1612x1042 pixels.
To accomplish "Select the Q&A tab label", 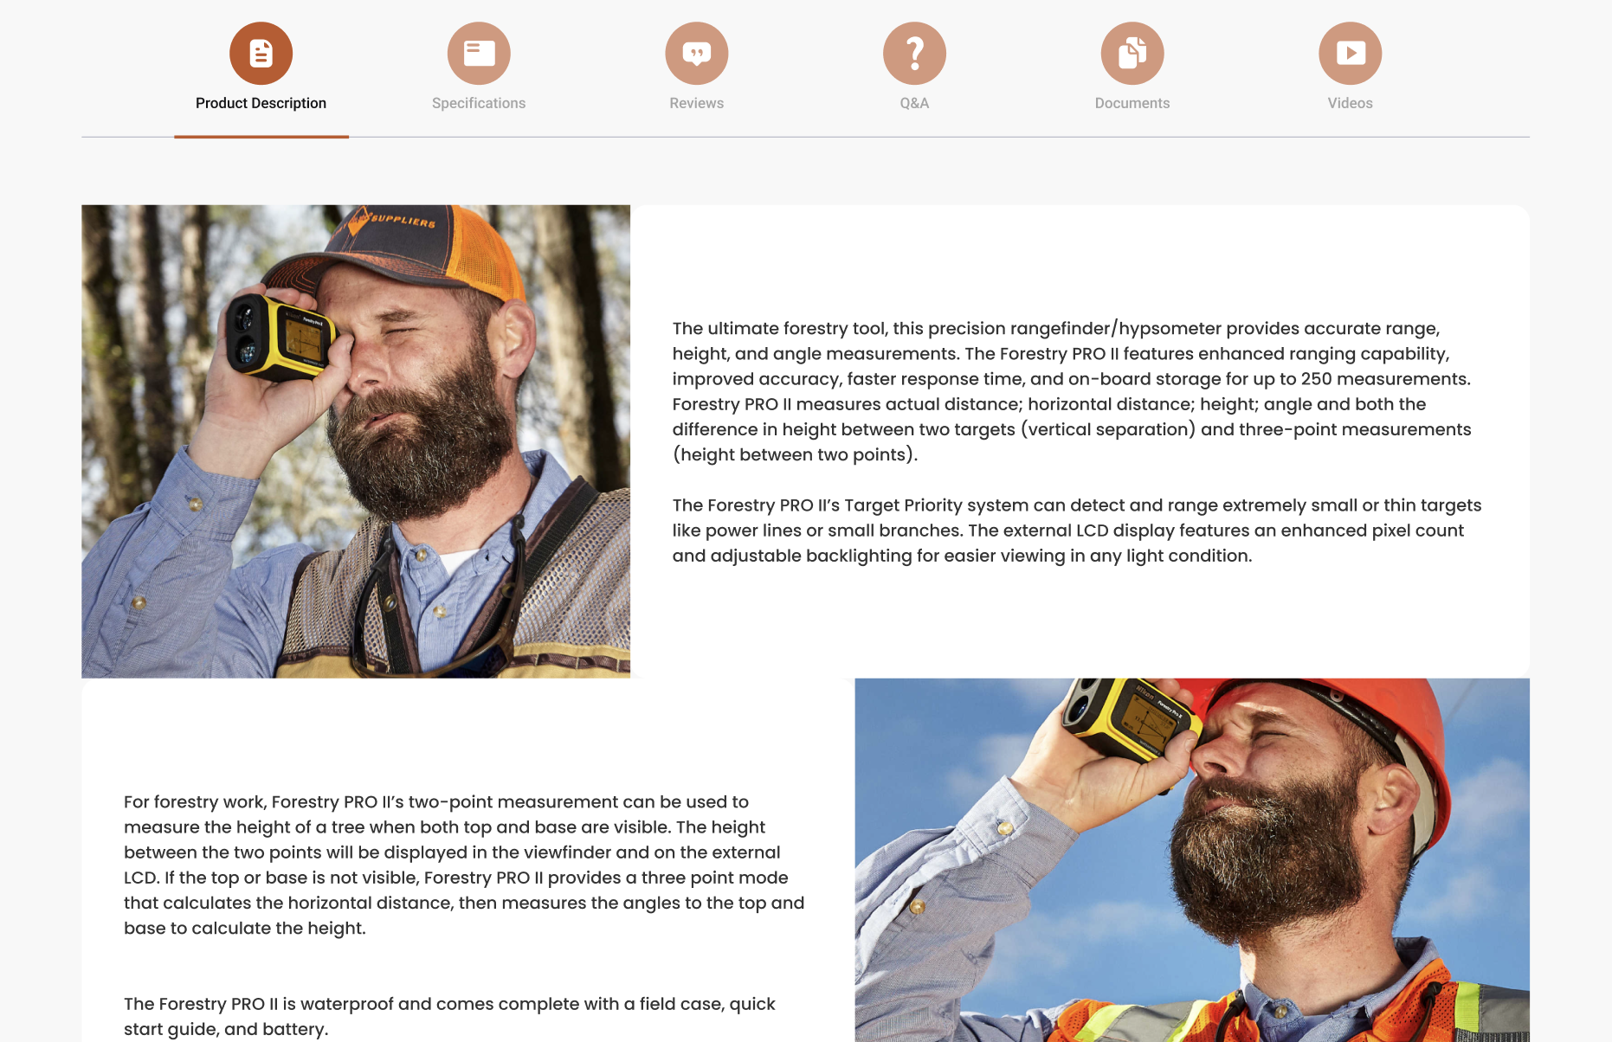I will coord(914,103).
